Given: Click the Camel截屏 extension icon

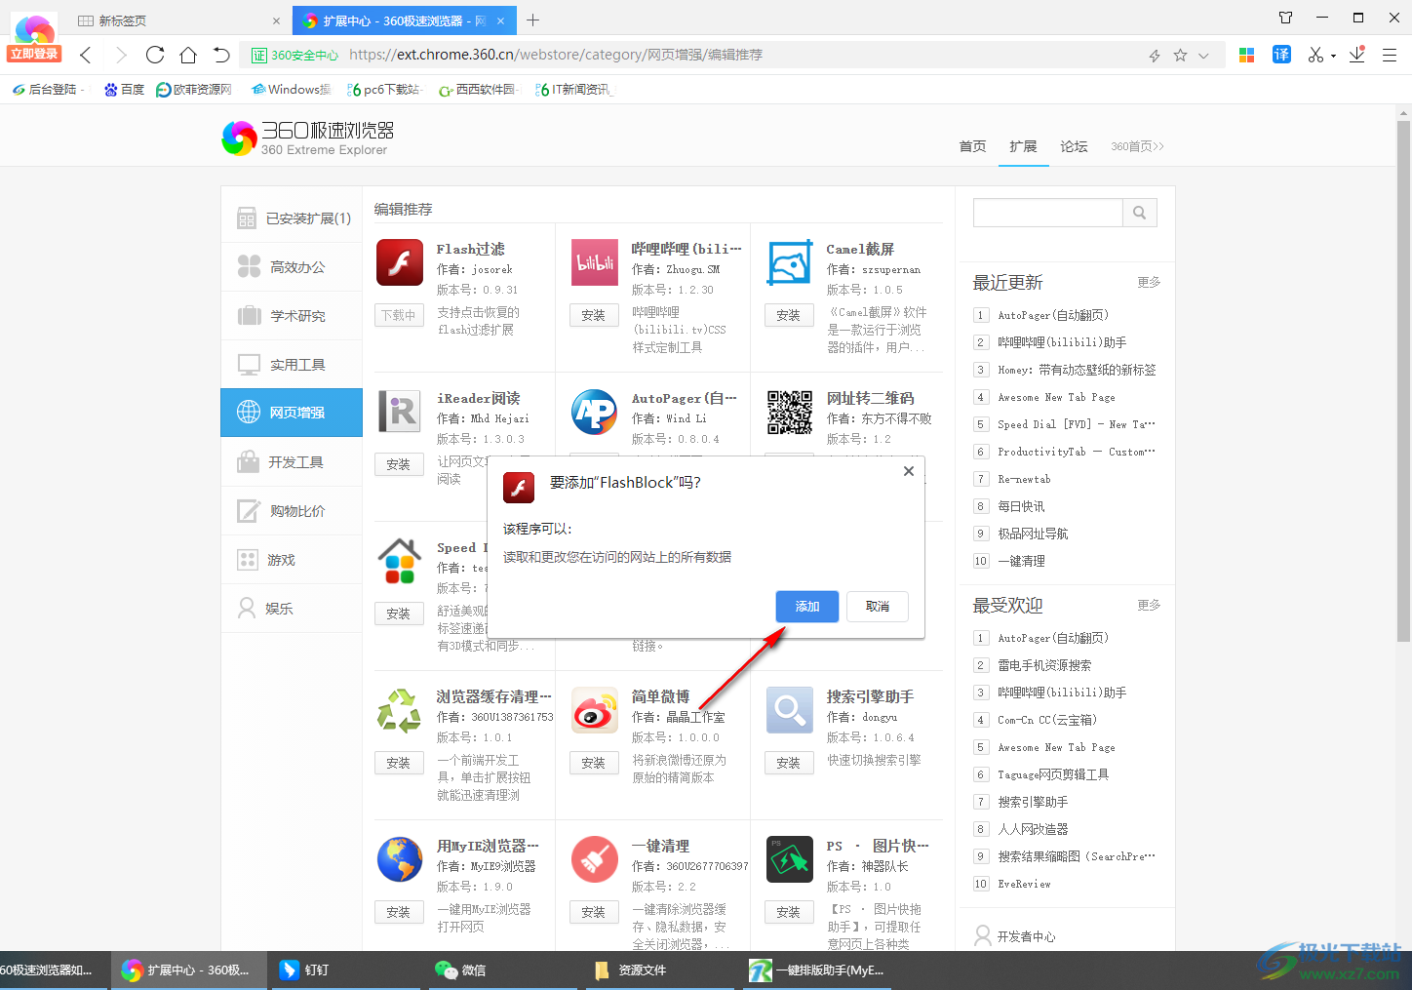Looking at the screenshot, I should pos(790,263).
